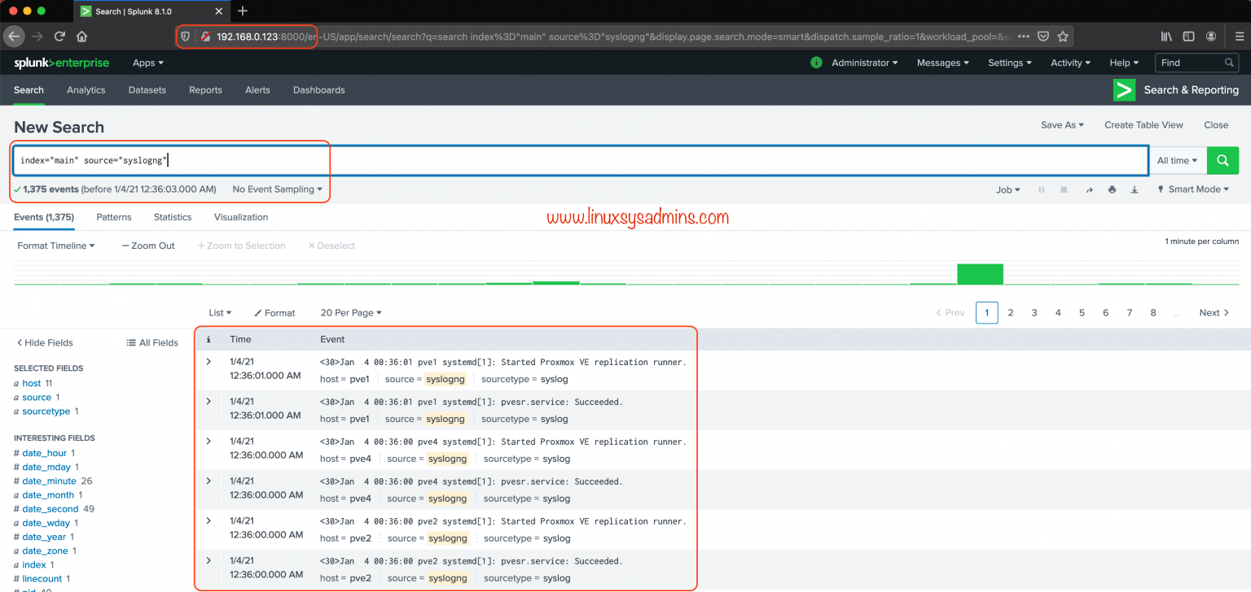Expand the first event's detail arrow
This screenshot has width=1251, height=592.
coord(208,361)
